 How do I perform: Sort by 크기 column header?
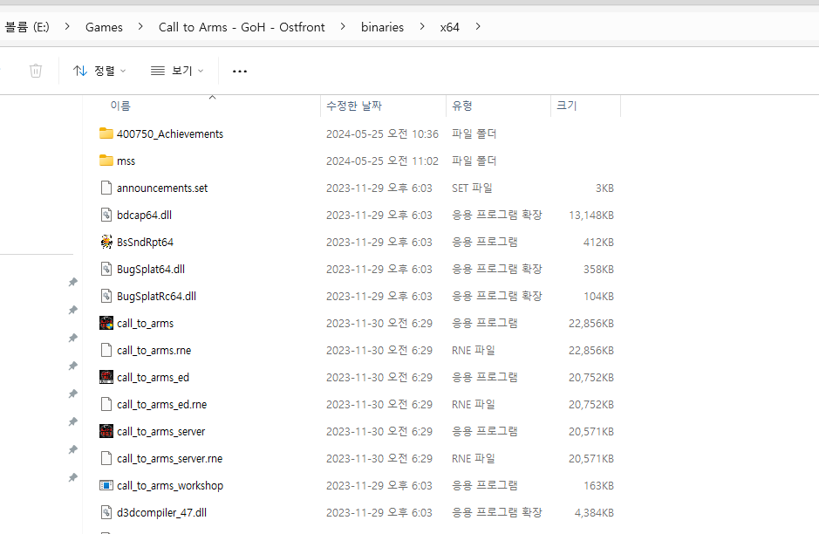pos(567,106)
